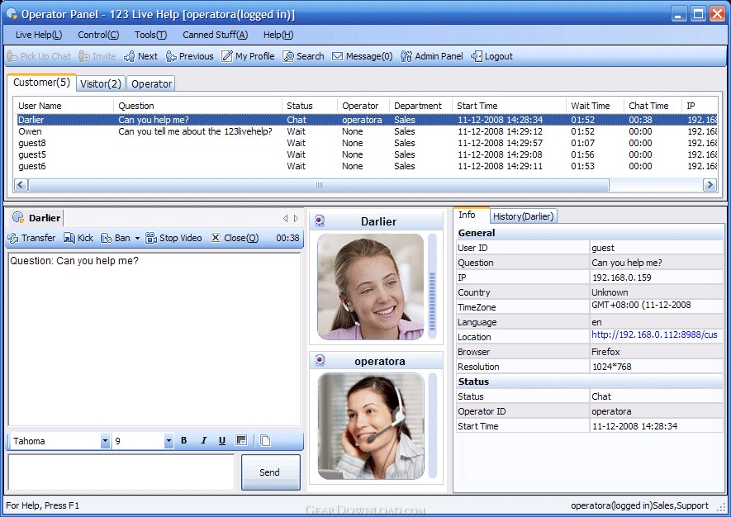Expand the Tahoma font dropdown
Viewport: 731px width, 517px height.
tap(105, 441)
